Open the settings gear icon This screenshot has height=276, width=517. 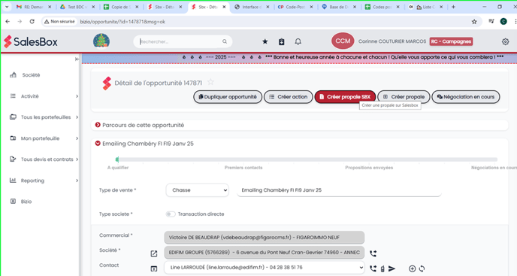coord(505,41)
